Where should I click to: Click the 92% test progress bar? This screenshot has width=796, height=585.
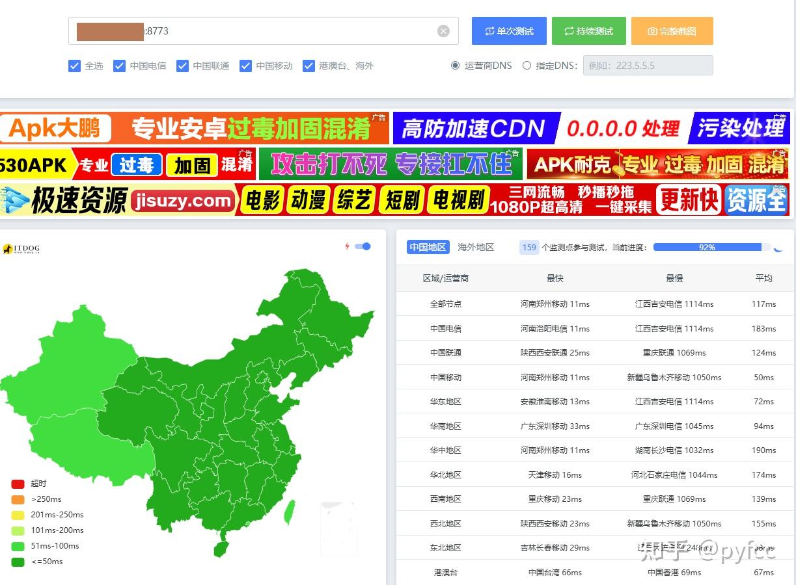(707, 247)
